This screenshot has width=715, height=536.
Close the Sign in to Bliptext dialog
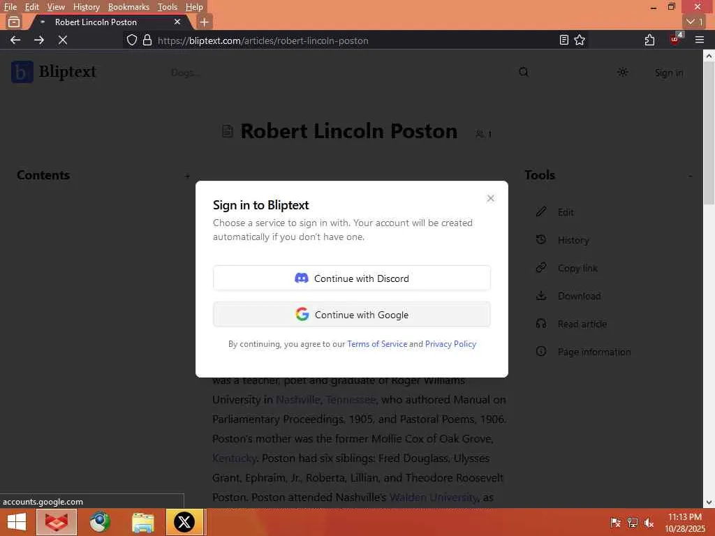coord(490,198)
